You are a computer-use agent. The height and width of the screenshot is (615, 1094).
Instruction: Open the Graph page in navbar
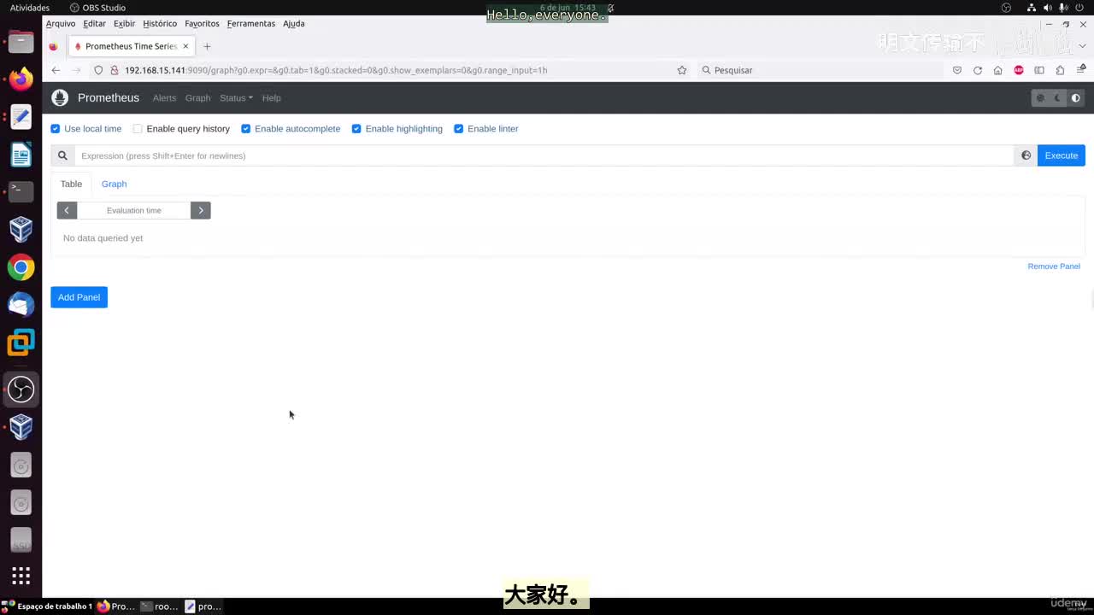197,98
